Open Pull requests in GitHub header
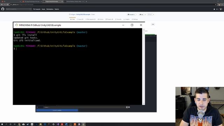The height and width of the screenshot is (126, 224). pyautogui.click(x=37, y=9)
